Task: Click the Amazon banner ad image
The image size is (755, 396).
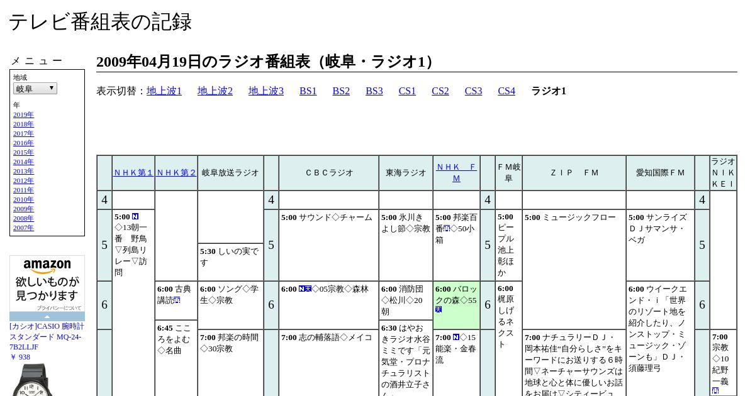Action: tap(47, 283)
